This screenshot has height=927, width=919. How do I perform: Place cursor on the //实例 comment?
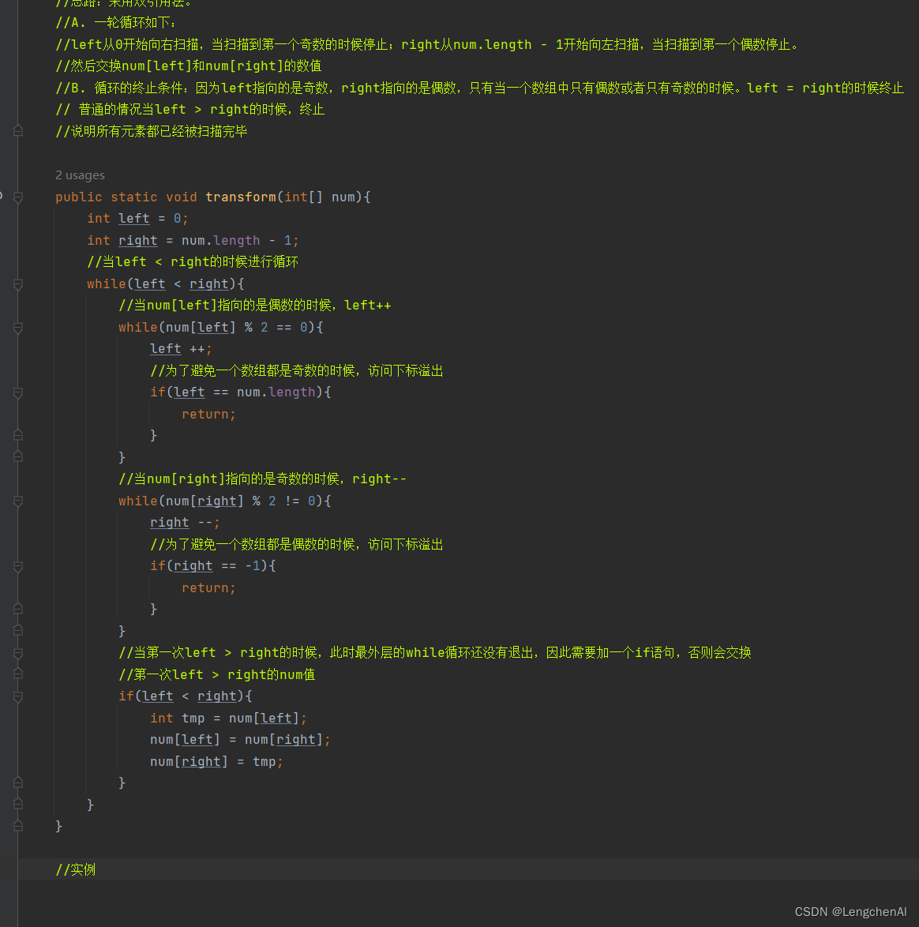pos(75,869)
